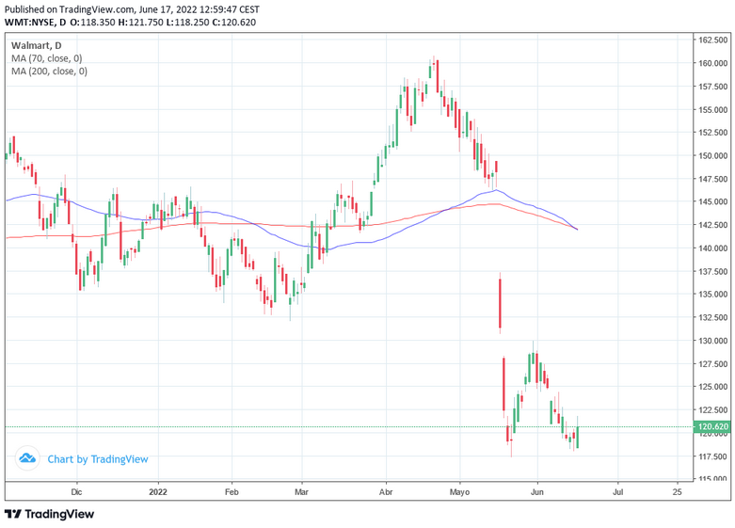Click the 125.000 price axis label
Image resolution: width=735 pixels, height=528 pixels.
pos(713,387)
